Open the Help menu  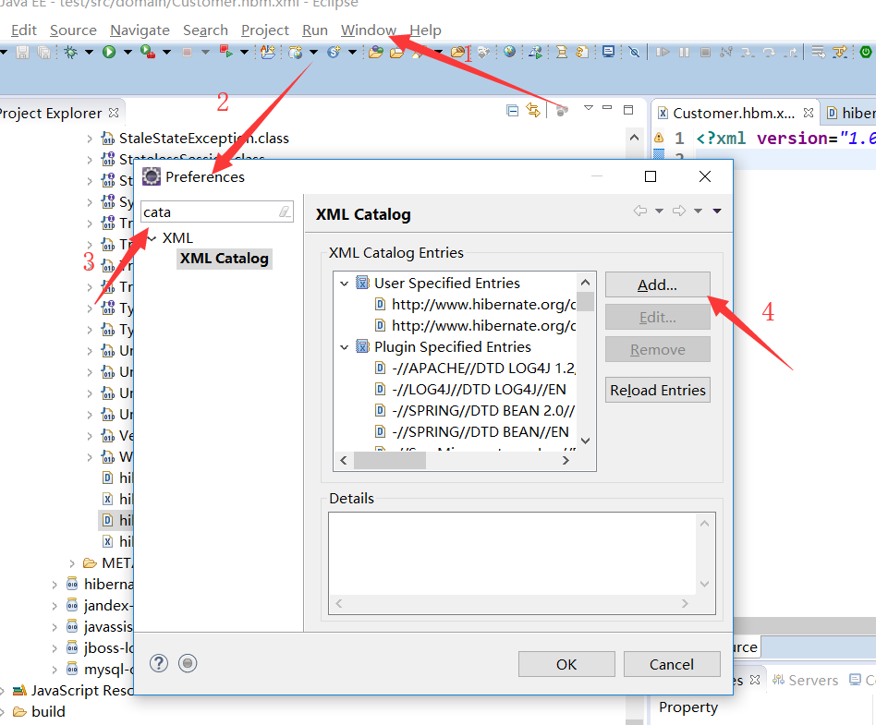[425, 30]
